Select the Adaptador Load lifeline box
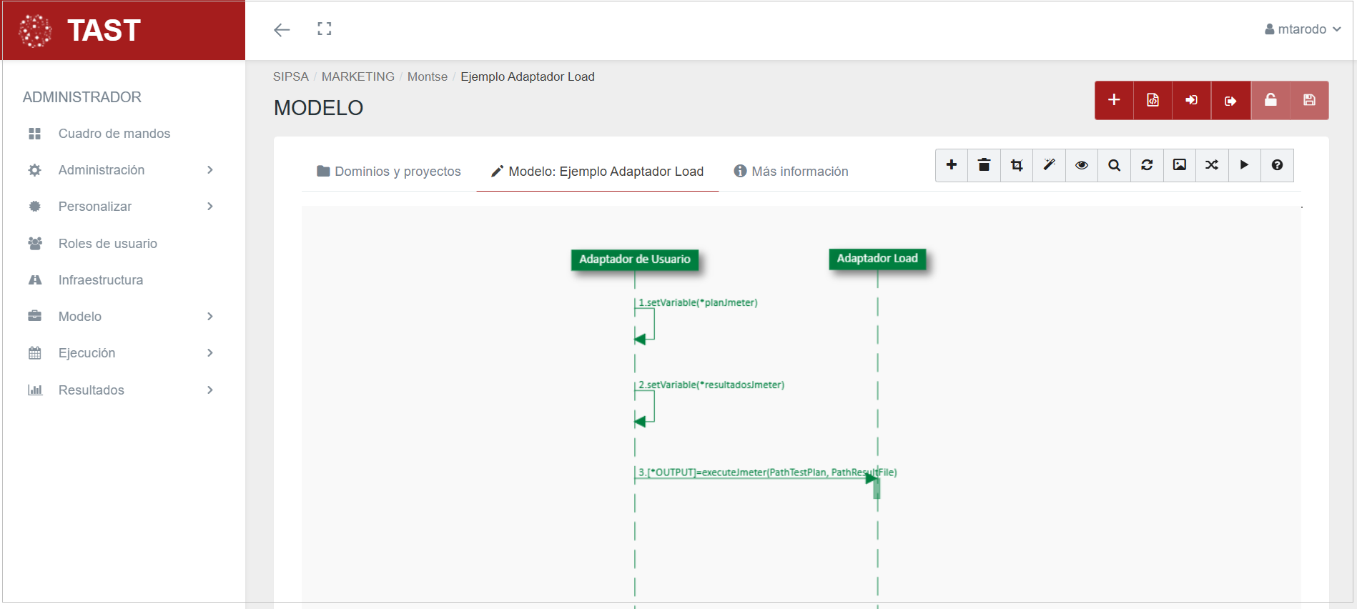Viewport: 1357px width, 609px height. pyautogui.click(x=877, y=259)
